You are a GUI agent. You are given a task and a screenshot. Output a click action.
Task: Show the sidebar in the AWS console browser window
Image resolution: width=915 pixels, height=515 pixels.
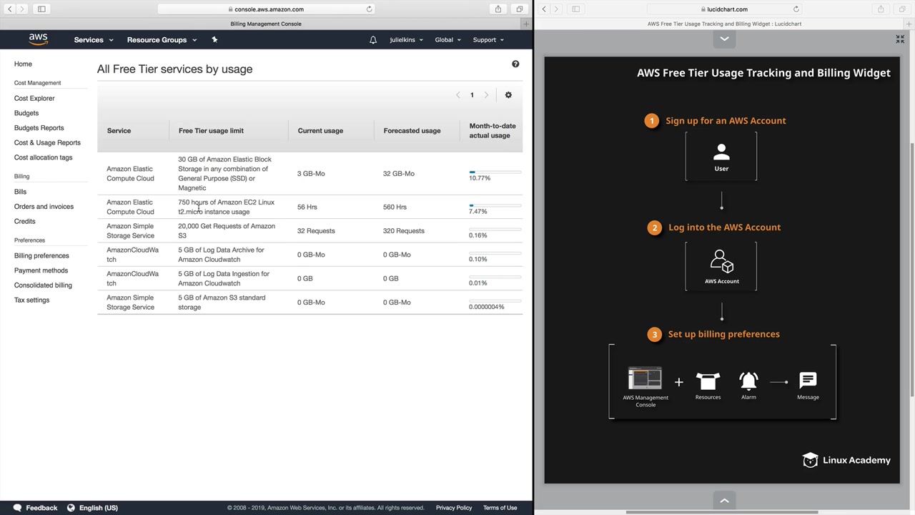tap(41, 9)
